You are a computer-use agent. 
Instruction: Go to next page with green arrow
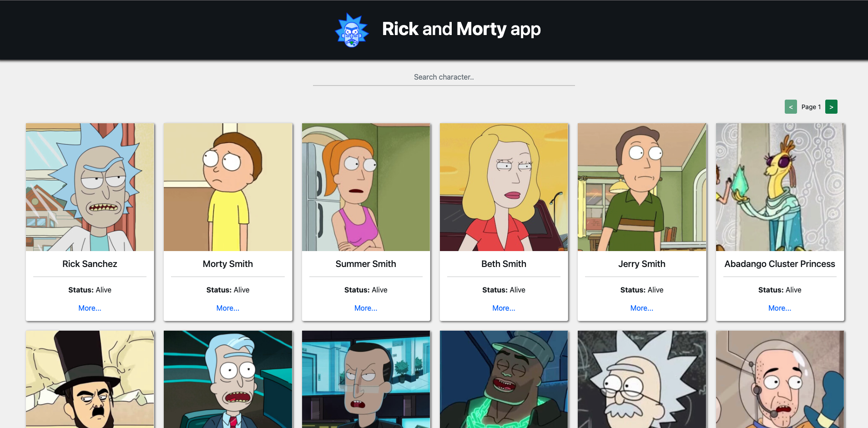[x=831, y=107]
